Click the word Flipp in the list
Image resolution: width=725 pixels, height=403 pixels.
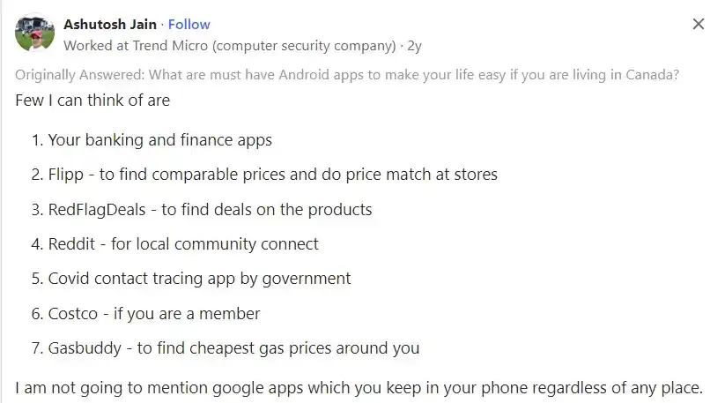pyautogui.click(x=66, y=175)
